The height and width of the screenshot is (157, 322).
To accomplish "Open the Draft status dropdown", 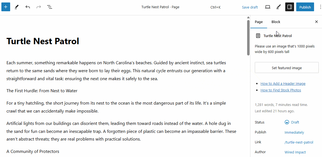I will coord(292,122).
